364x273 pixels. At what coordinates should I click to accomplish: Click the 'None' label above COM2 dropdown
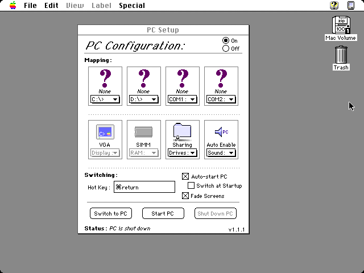(x=221, y=91)
